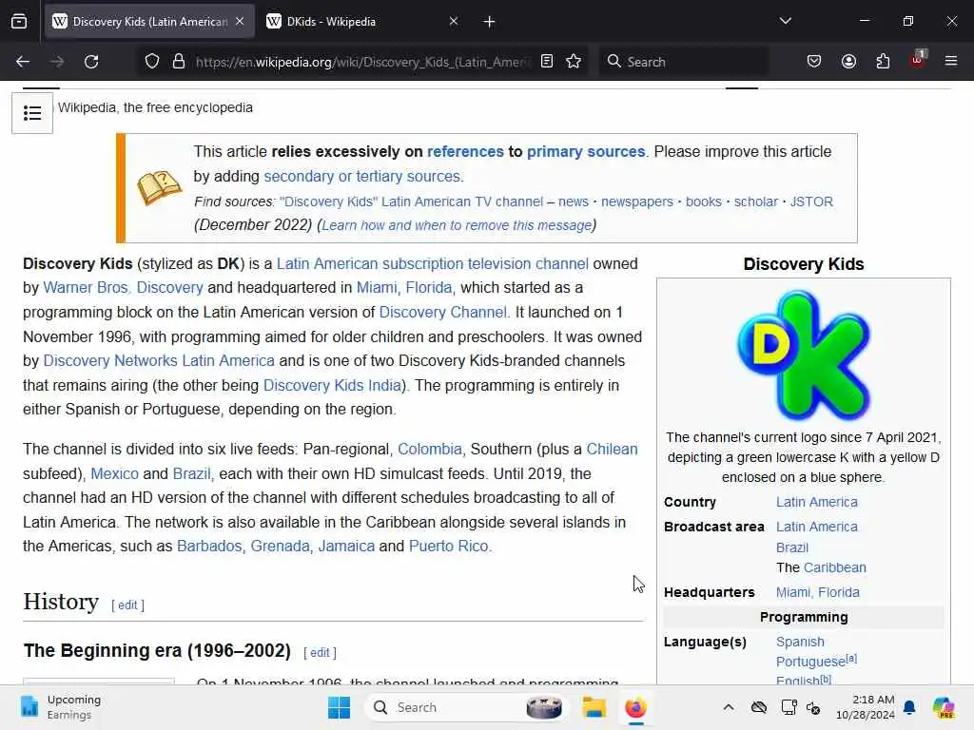Open the 'Jamaica' link

346,547
